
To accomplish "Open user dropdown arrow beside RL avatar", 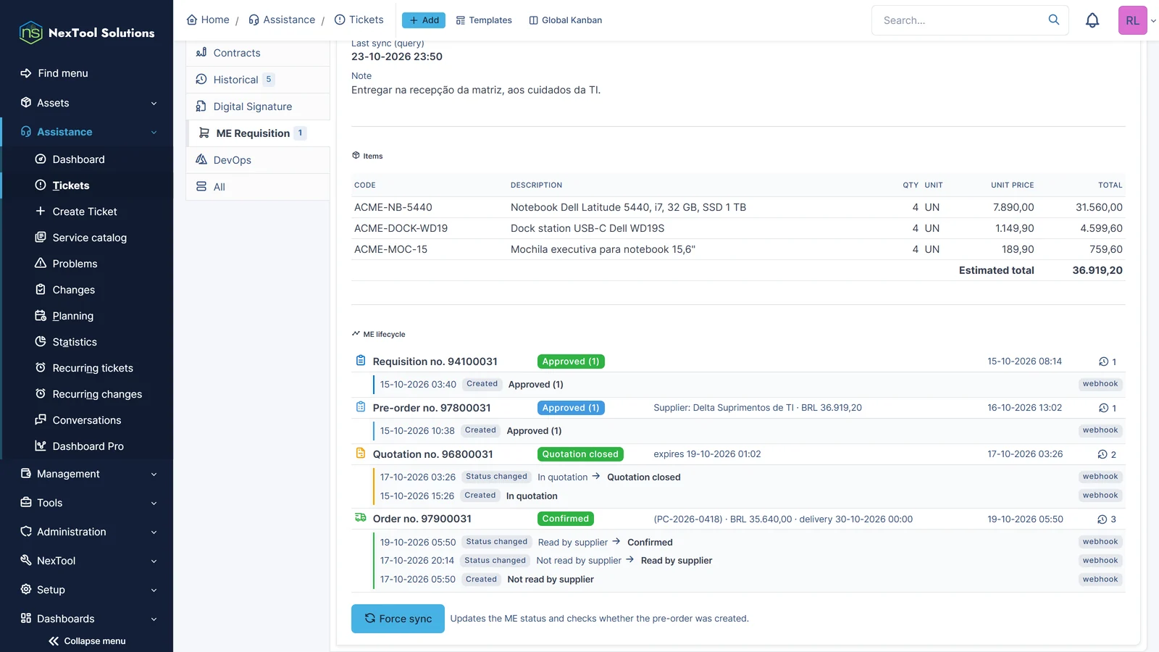I will click(1153, 21).
